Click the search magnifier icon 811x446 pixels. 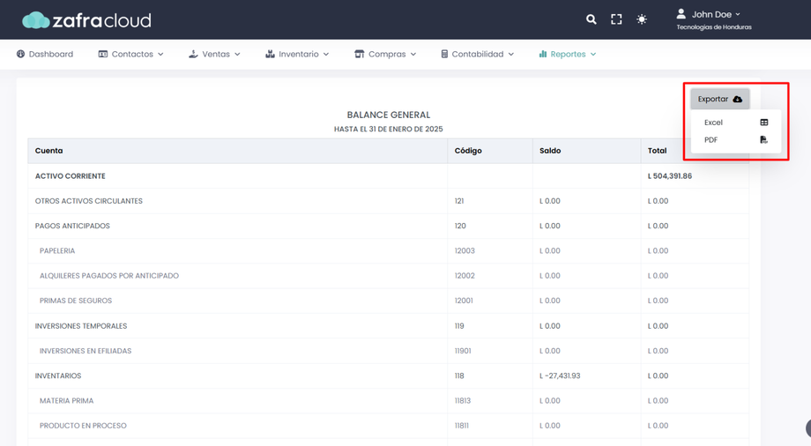point(592,19)
